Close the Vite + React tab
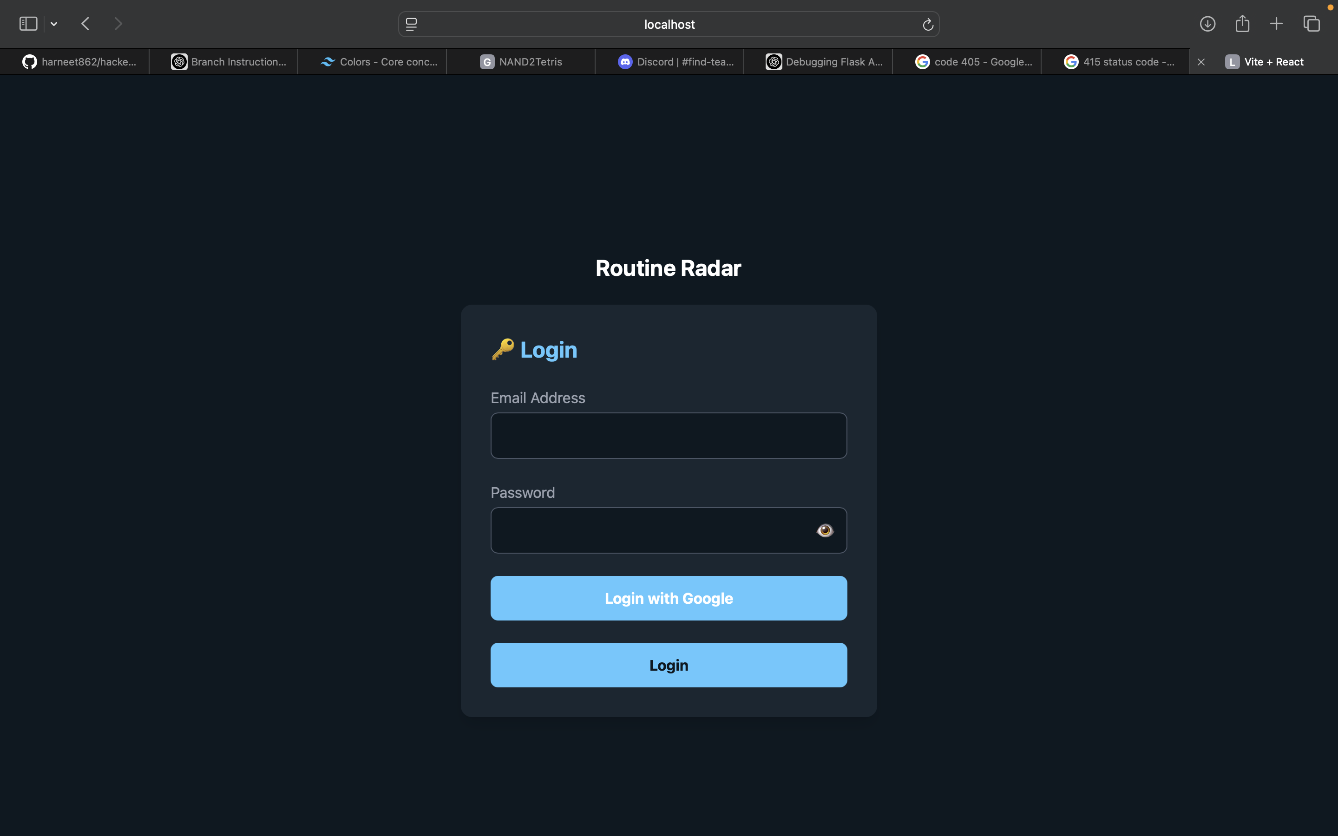The image size is (1338, 836). 1201,62
